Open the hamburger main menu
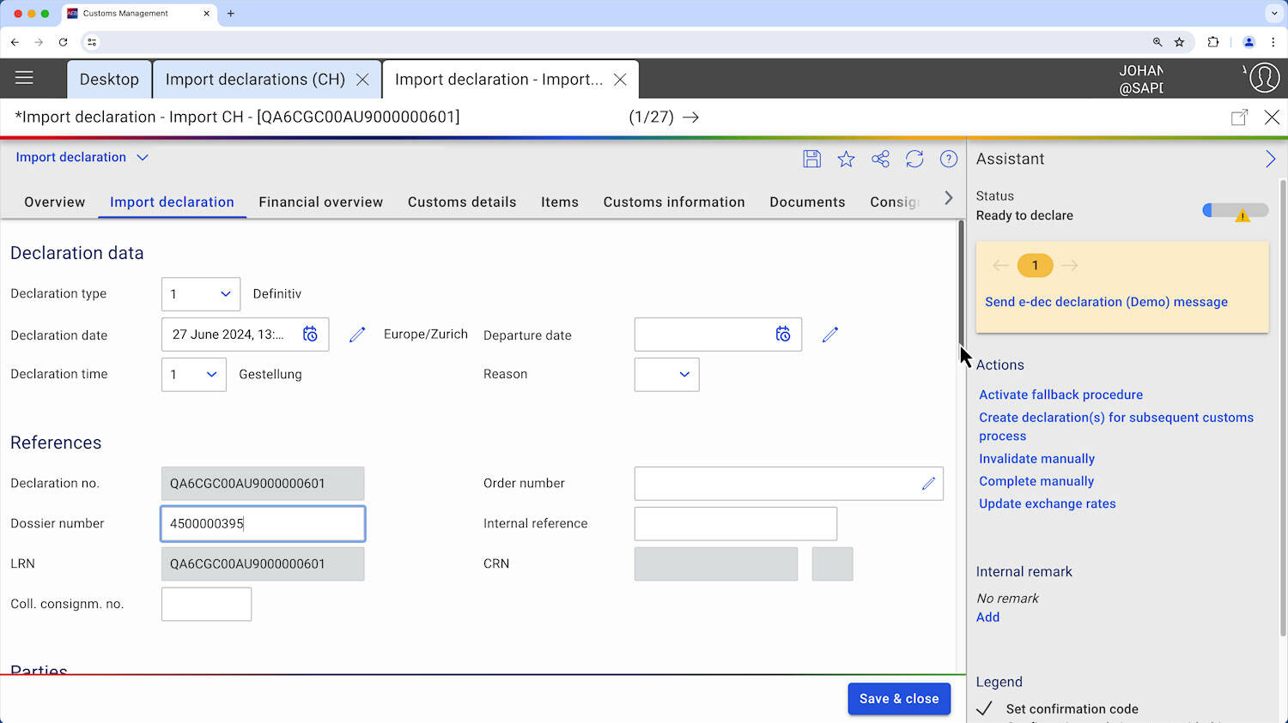1288x723 pixels. click(24, 78)
